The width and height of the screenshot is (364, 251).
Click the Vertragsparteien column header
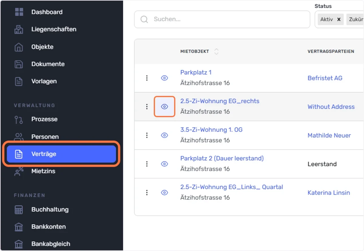(331, 52)
